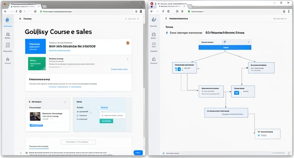
Task: Click the blue app logo in left window sidebar
Action: click(8, 20)
